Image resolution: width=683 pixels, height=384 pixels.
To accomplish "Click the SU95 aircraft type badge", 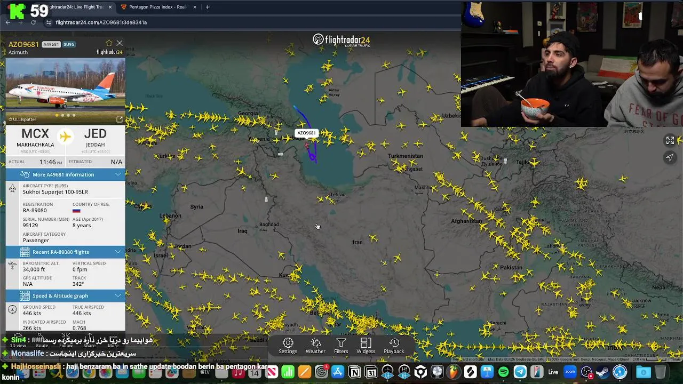I will pyautogui.click(x=69, y=44).
